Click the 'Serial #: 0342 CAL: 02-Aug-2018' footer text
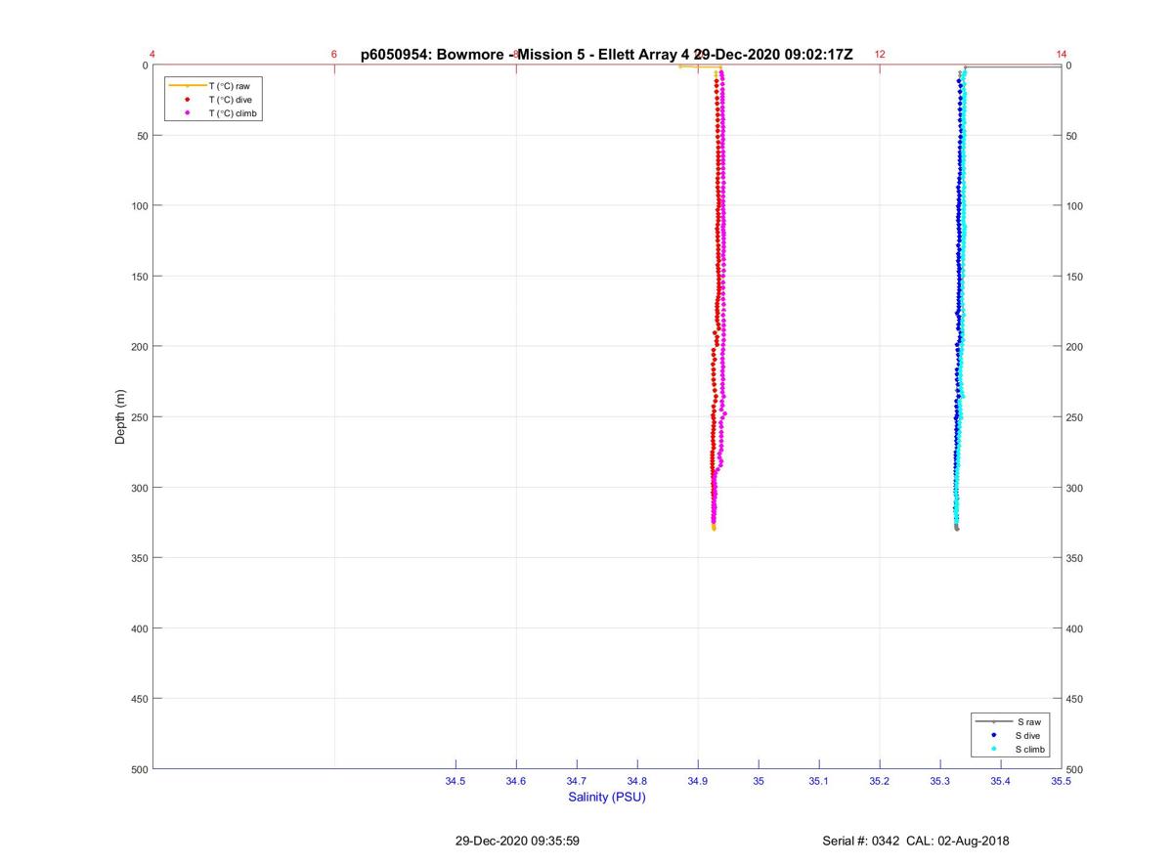Viewport: 1173px width, 865px height. coord(916,841)
